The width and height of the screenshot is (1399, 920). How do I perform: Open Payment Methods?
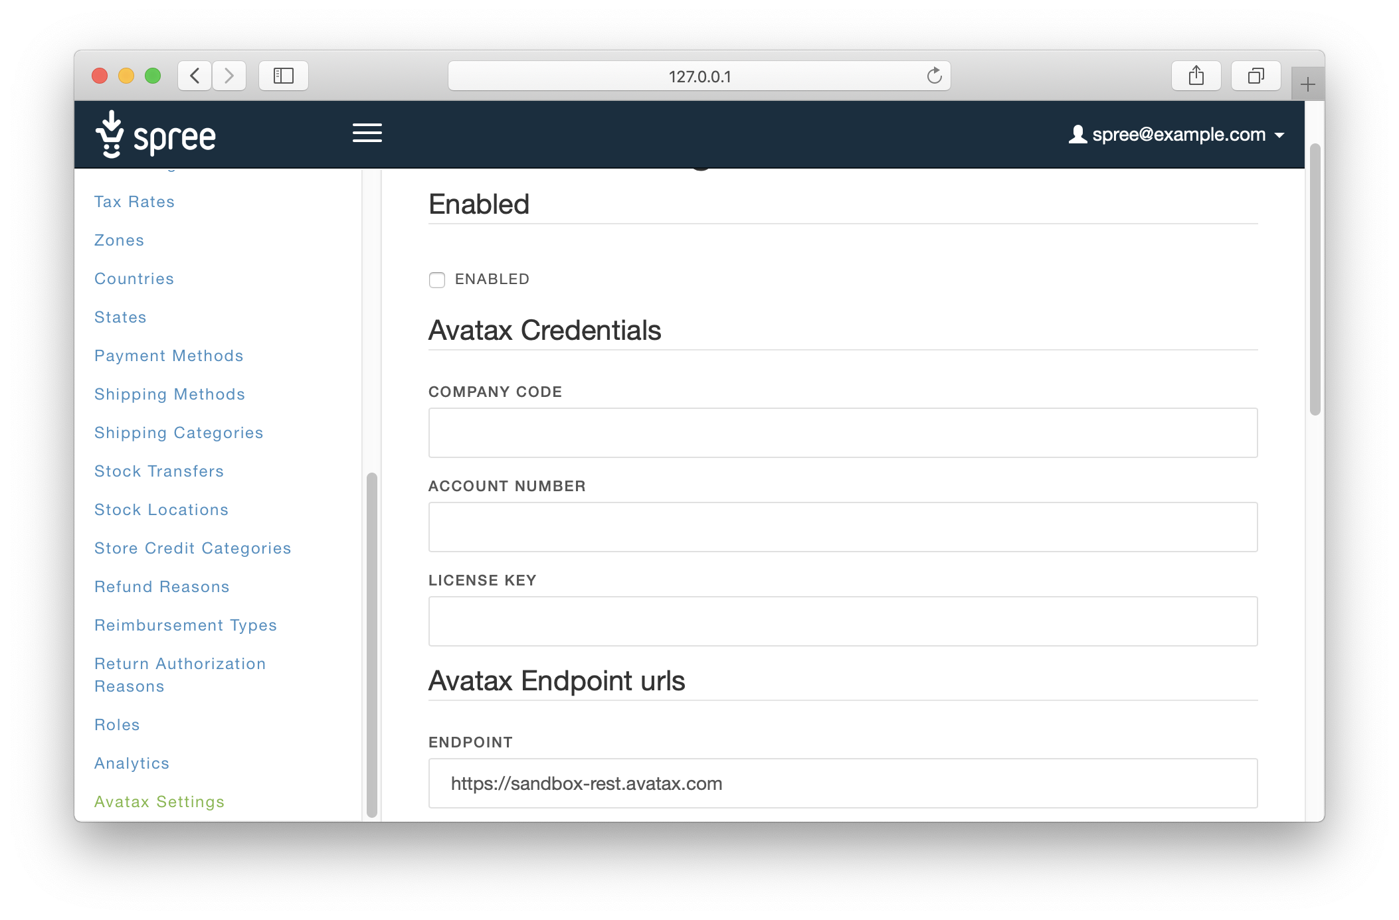169,356
